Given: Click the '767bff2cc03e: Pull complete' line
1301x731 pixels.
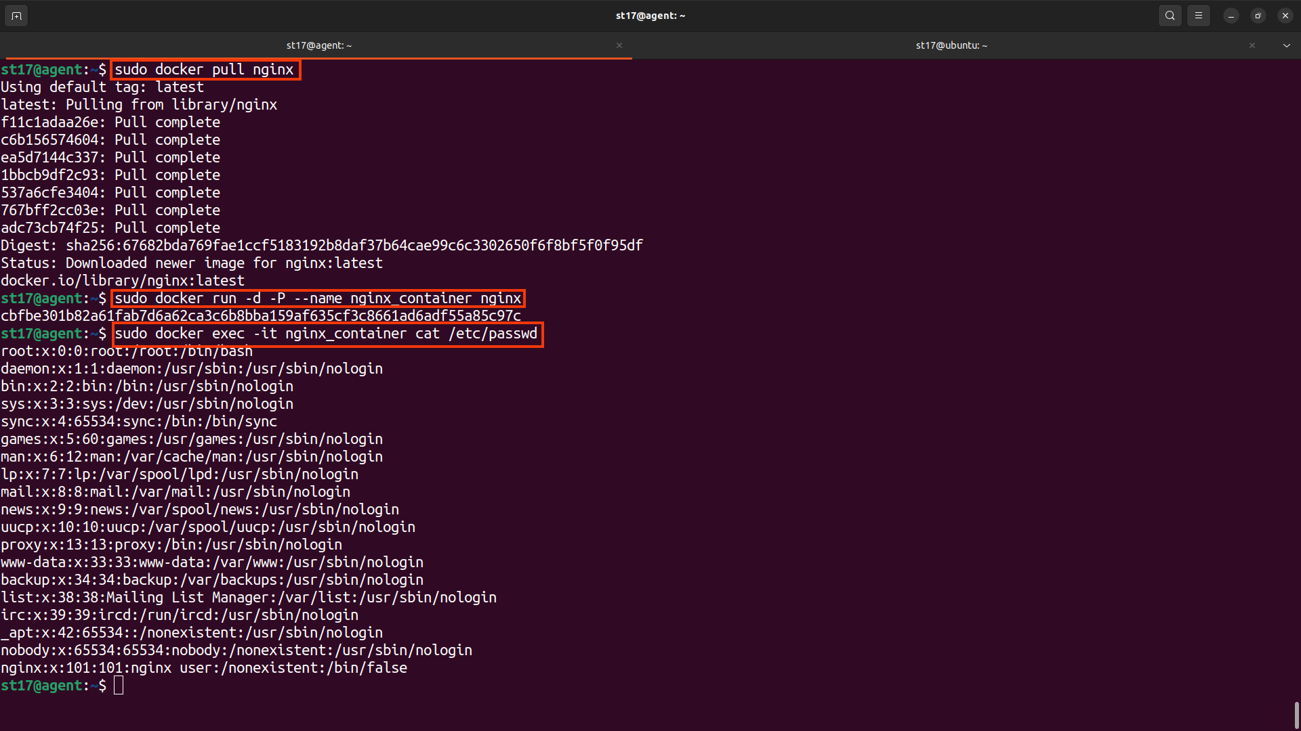Looking at the screenshot, I should [x=110, y=211].
